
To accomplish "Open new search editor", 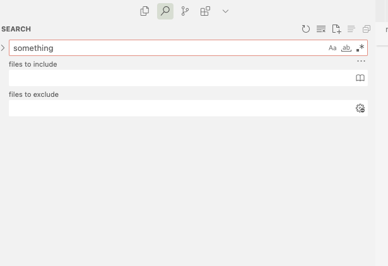I will click(336, 29).
